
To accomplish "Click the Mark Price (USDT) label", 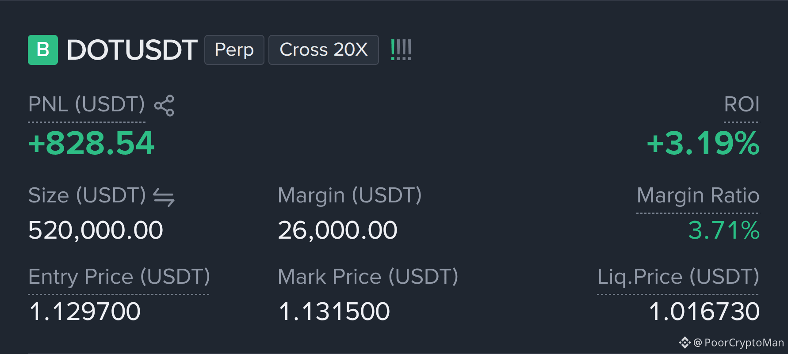I will click(x=368, y=277).
